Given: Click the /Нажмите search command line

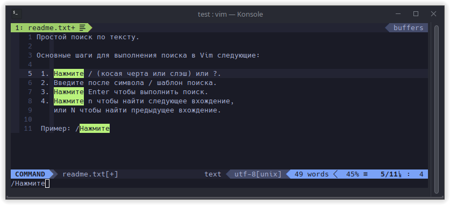Looking at the screenshot, I should click(28, 184).
